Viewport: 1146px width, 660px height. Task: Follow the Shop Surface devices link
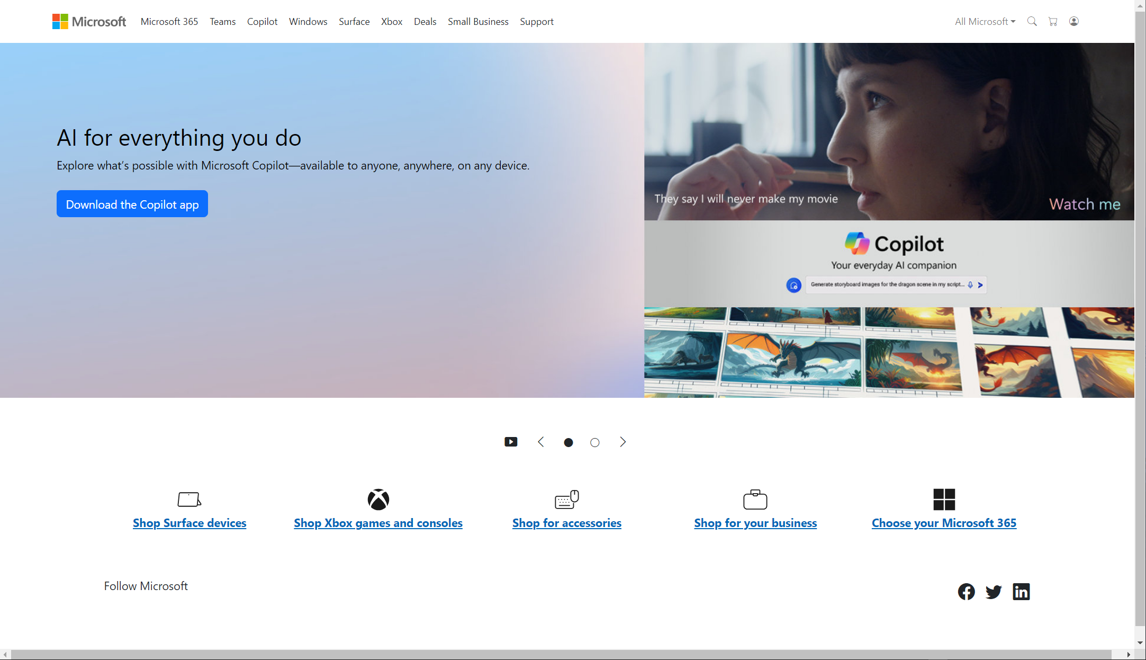point(190,523)
